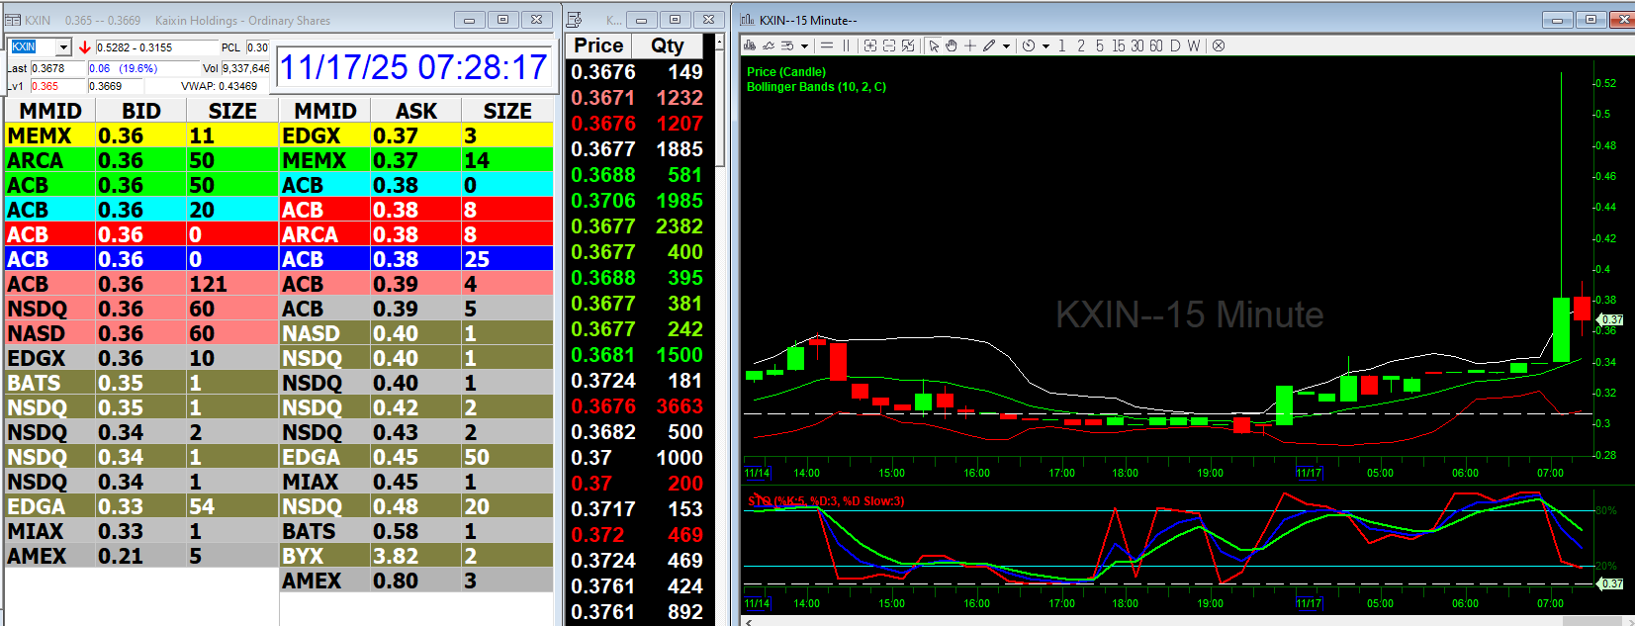Select the pencil drawing tool
Viewport: 1635px width, 626px height.
(x=989, y=45)
